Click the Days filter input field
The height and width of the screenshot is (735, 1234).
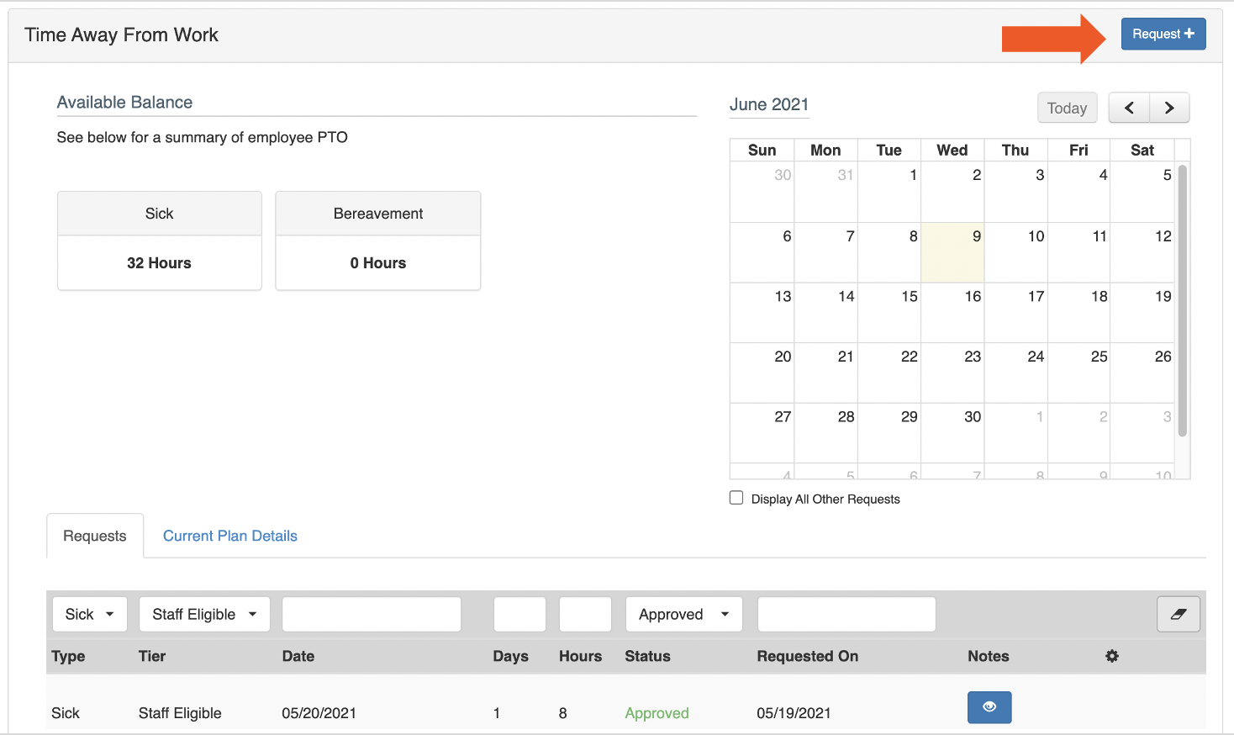pos(519,614)
